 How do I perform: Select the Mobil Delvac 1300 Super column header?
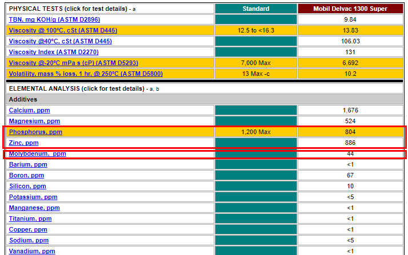pos(350,9)
